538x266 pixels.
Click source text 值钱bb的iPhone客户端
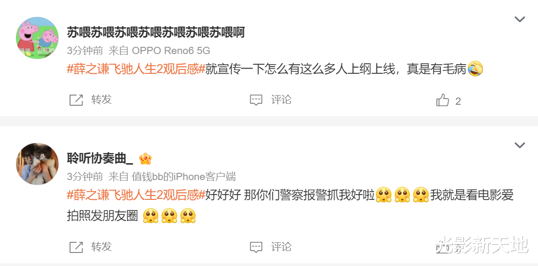(184, 177)
